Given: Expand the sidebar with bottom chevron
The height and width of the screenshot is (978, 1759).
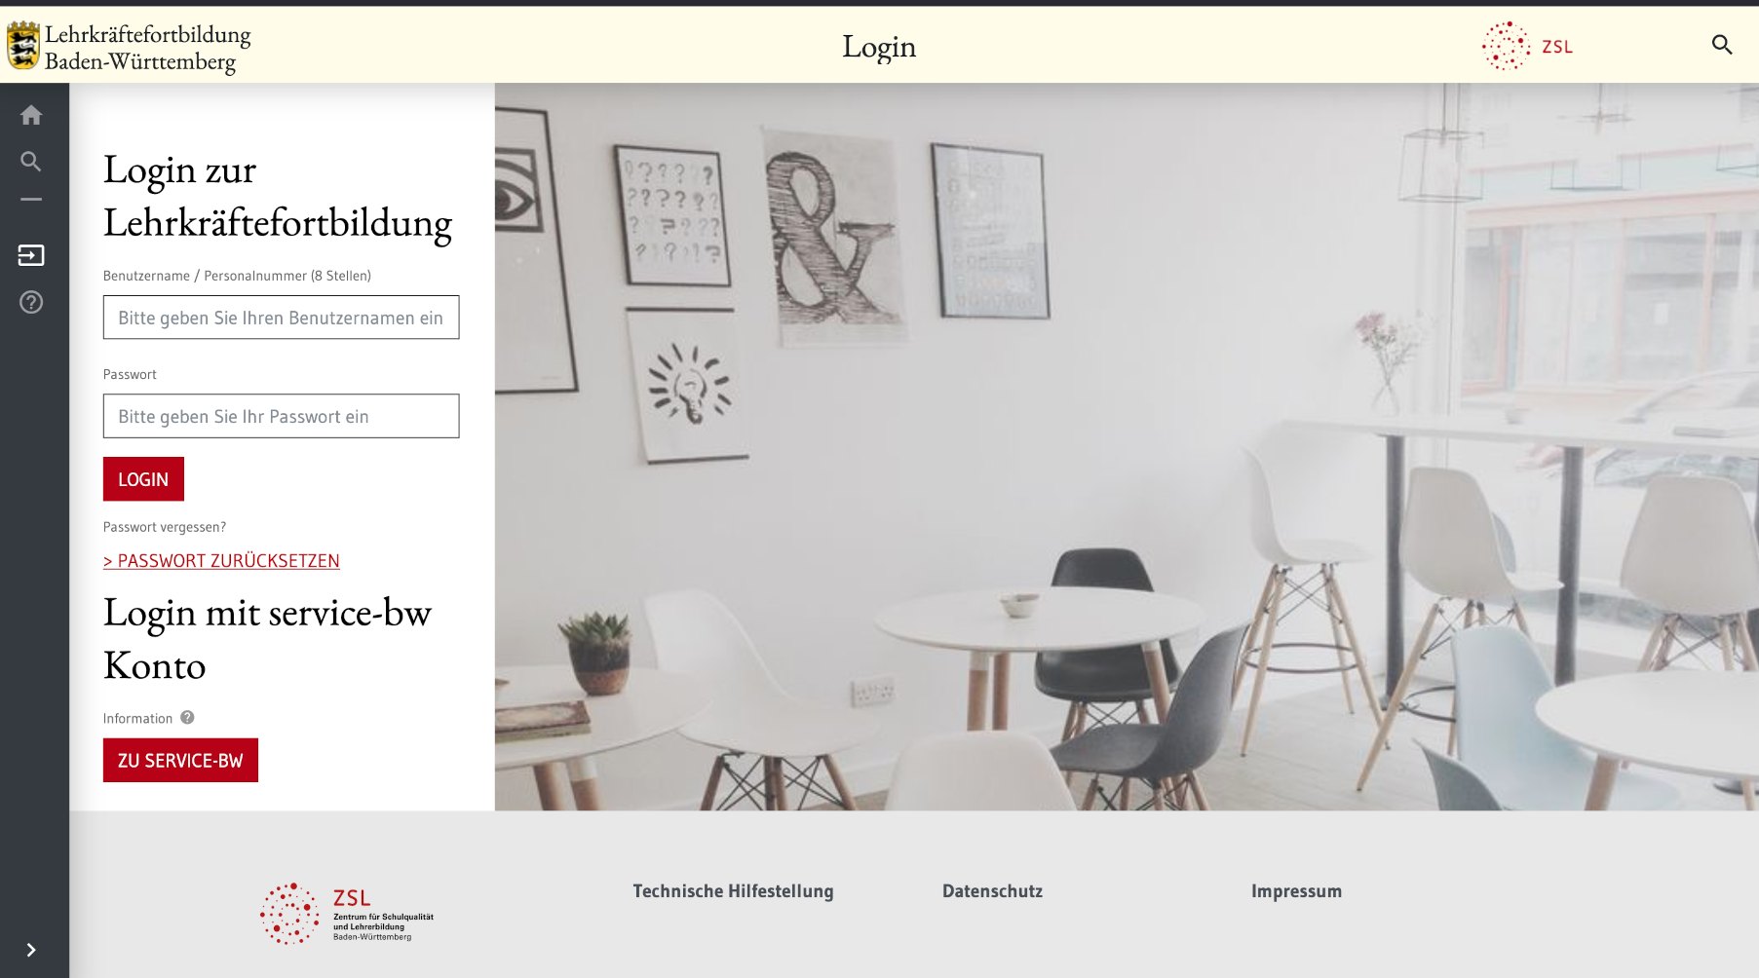Looking at the screenshot, I should [x=31, y=950].
